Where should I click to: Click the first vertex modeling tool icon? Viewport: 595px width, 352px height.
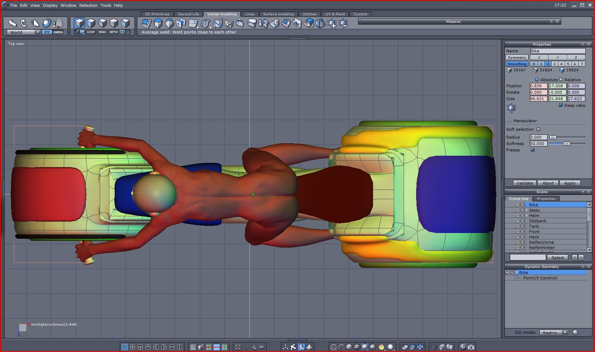pyautogui.click(x=146, y=24)
